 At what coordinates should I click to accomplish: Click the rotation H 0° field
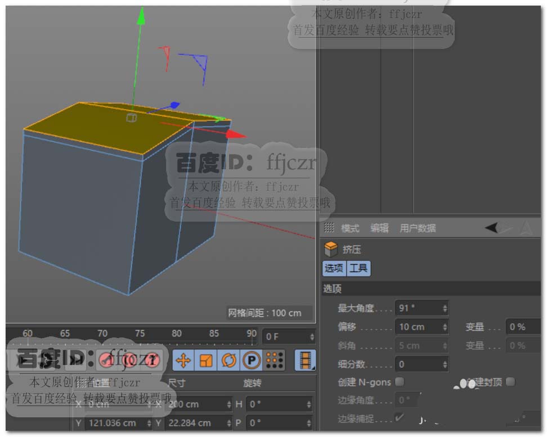279,404
